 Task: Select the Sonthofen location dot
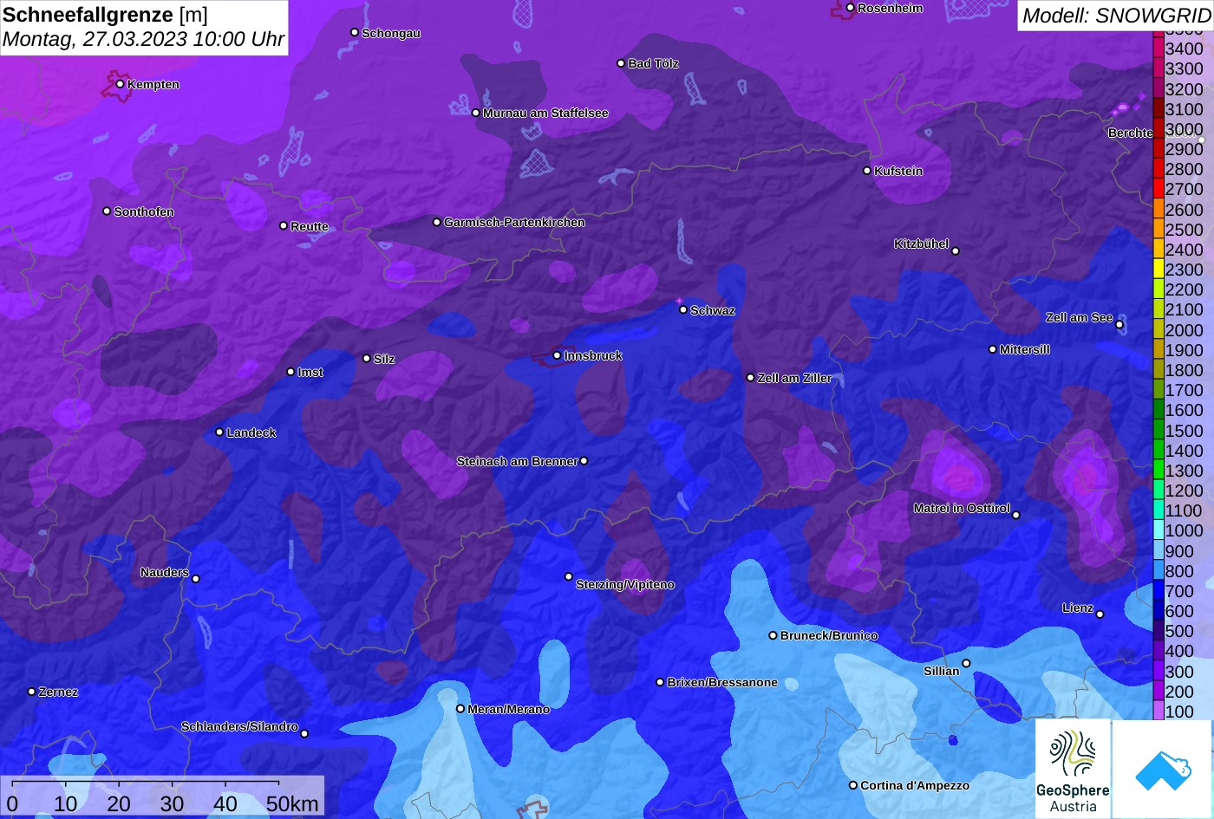tap(107, 211)
